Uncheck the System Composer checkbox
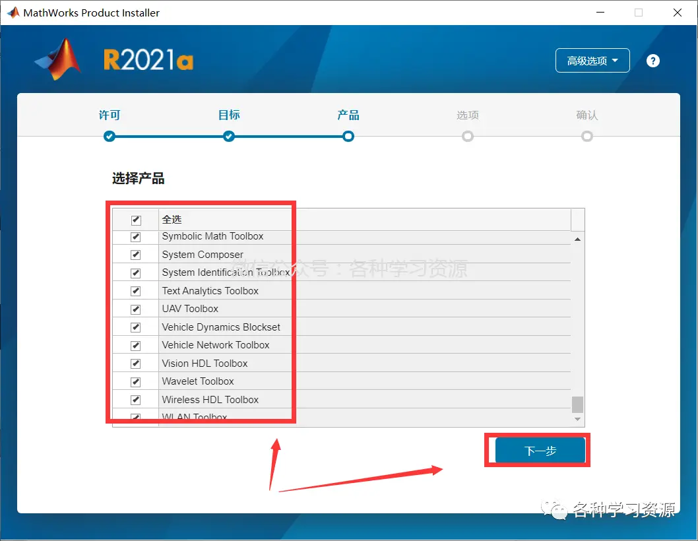 136,255
